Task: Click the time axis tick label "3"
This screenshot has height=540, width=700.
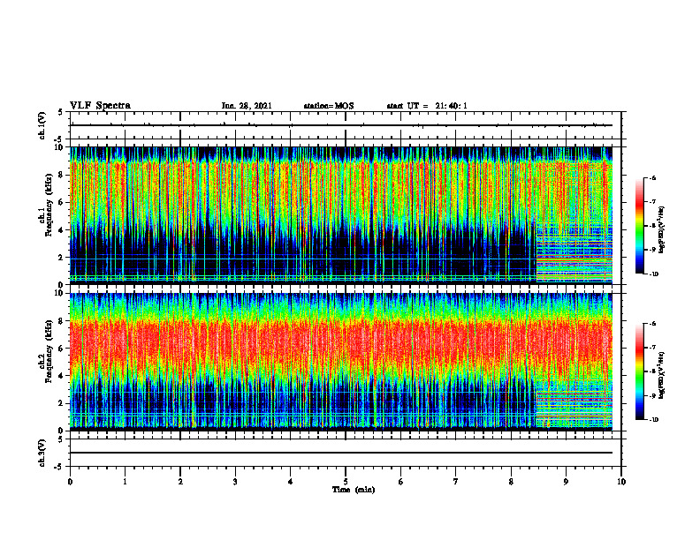Action: [x=235, y=482]
